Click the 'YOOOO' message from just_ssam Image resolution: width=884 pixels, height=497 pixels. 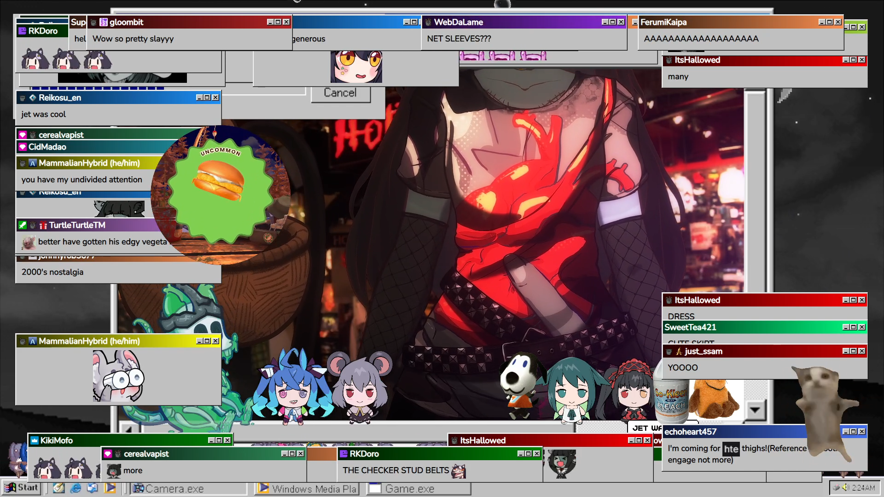683,368
